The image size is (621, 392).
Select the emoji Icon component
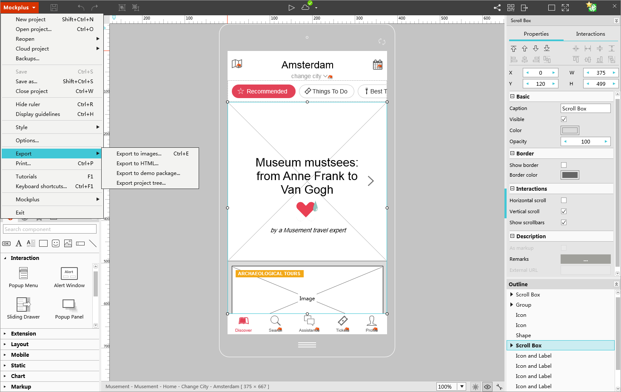56,243
